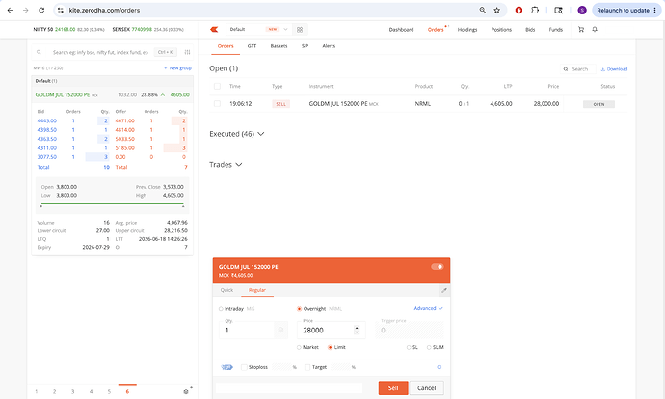Open the apps grid icon beside Default
Viewport: 665px width, 399px height.
[300, 29]
